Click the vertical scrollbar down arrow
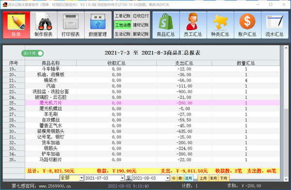 [286, 179]
